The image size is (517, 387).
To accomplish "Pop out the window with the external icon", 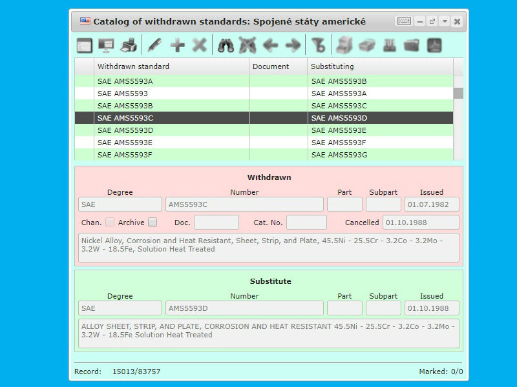I will click(432, 21).
